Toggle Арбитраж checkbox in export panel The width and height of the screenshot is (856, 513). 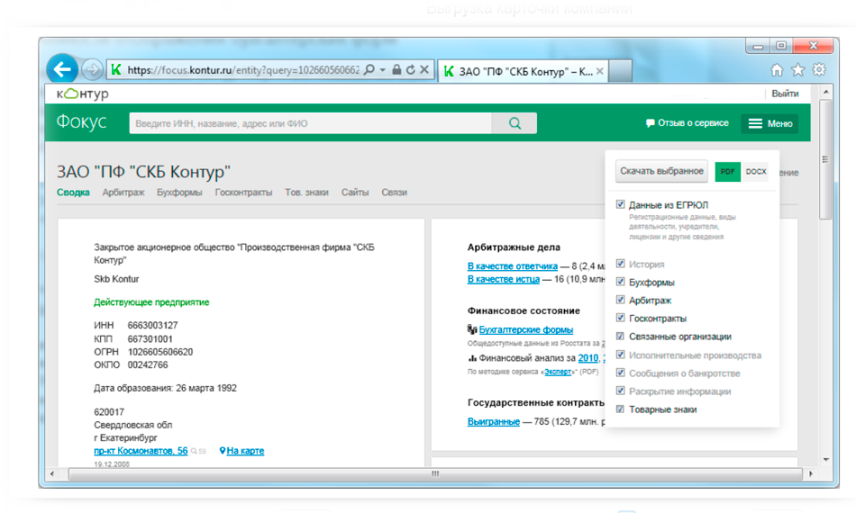[x=620, y=300]
